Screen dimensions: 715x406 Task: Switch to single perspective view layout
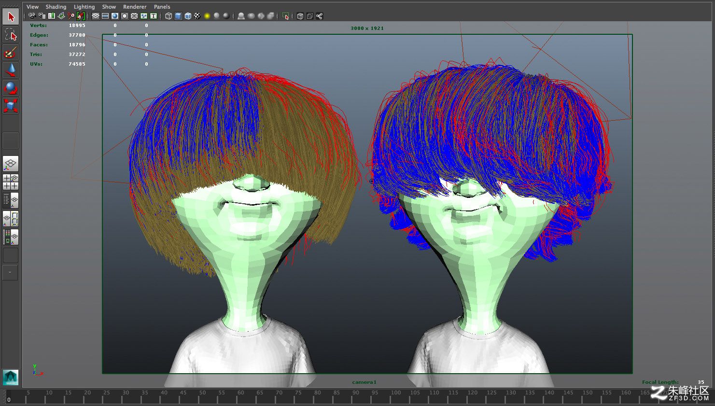click(11, 164)
